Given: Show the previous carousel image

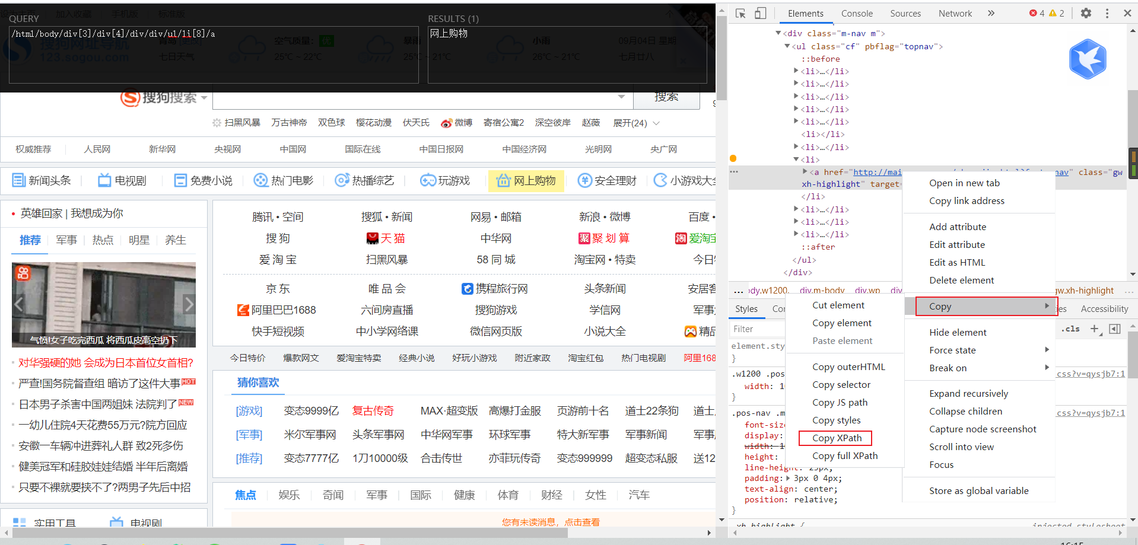Looking at the screenshot, I should pos(19,304).
